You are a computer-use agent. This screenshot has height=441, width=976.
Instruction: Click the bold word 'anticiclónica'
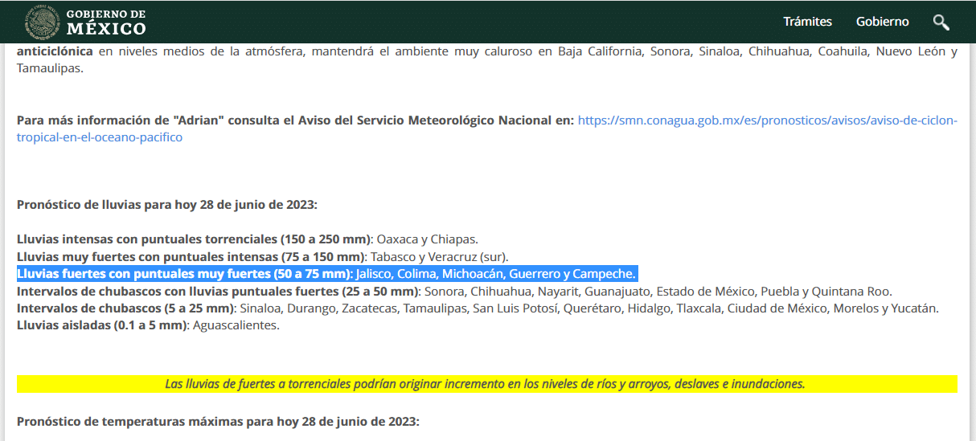point(55,52)
